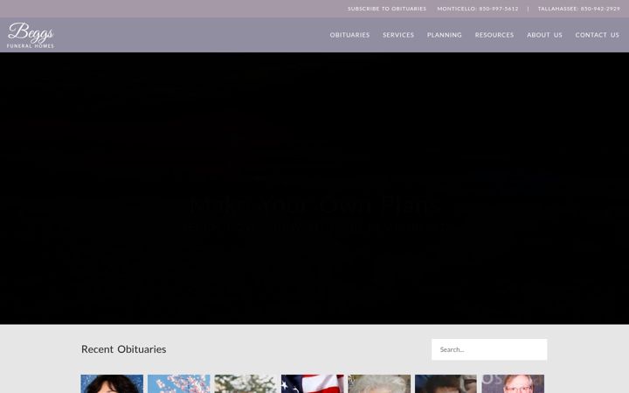
Task: Open the Services menu
Action: click(x=398, y=35)
